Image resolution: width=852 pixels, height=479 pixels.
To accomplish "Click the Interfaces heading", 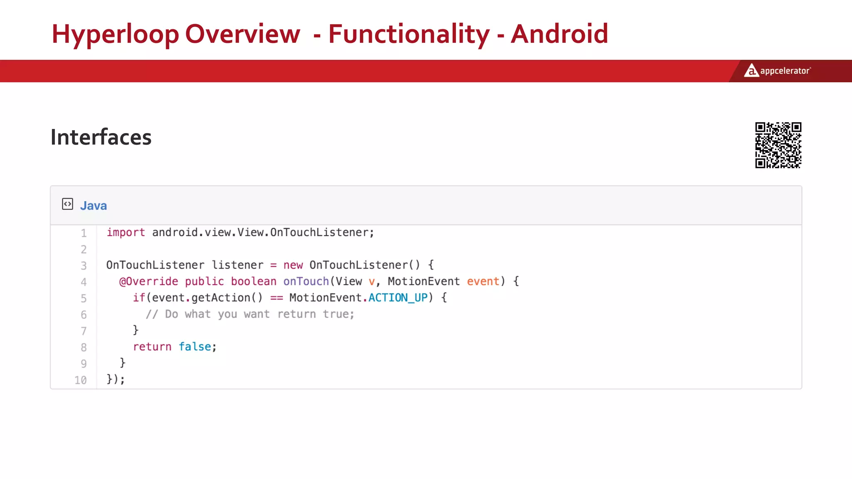I will tap(101, 137).
